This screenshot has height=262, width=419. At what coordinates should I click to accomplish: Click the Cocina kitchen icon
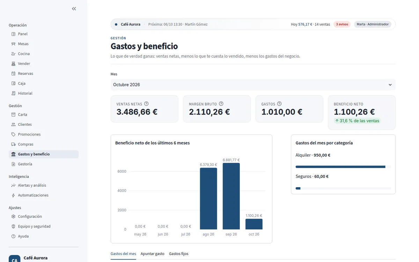pos(13,54)
